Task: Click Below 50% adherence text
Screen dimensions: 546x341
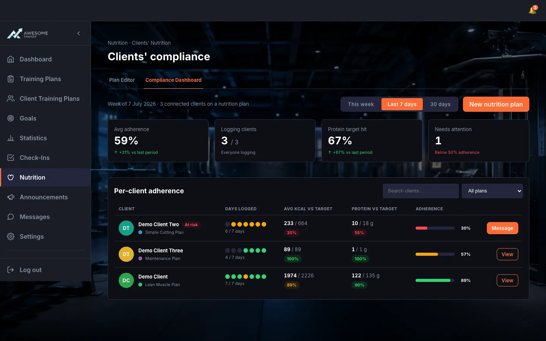Action: pos(457,152)
